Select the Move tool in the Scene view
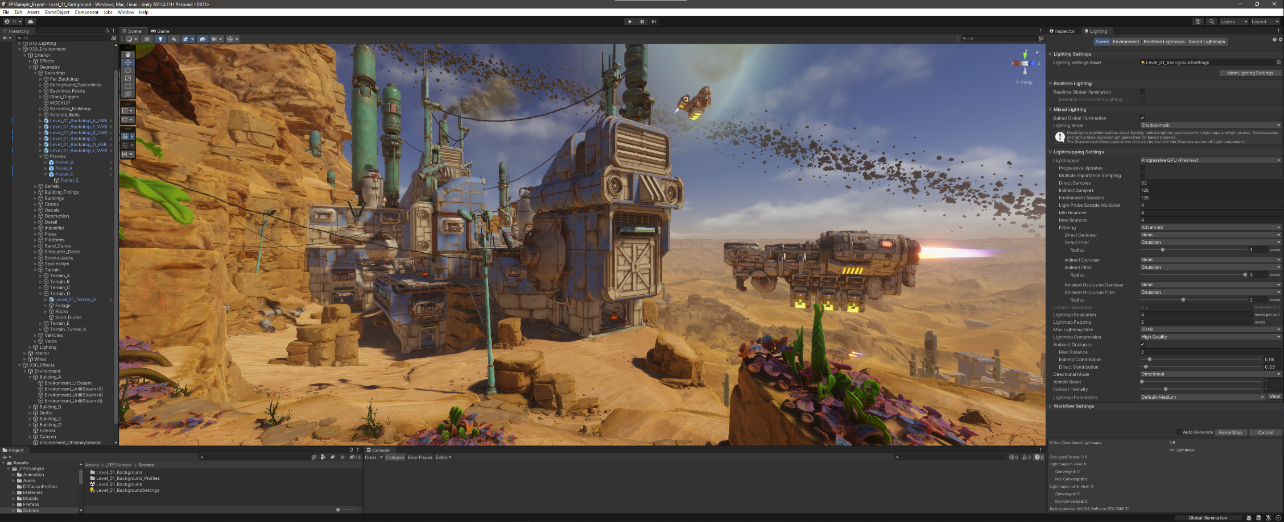 (x=127, y=62)
